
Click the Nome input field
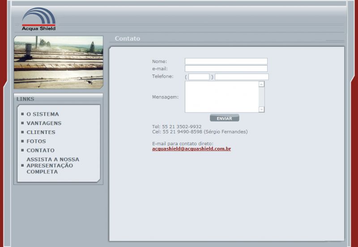(226, 61)
